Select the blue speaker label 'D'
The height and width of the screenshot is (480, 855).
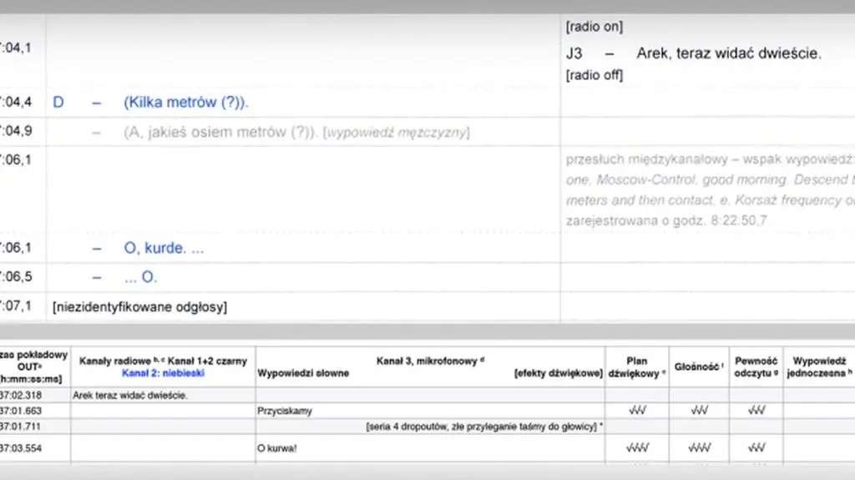coord(58,103)
